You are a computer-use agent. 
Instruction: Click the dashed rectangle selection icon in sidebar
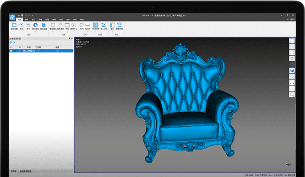(x=292, y=53)
